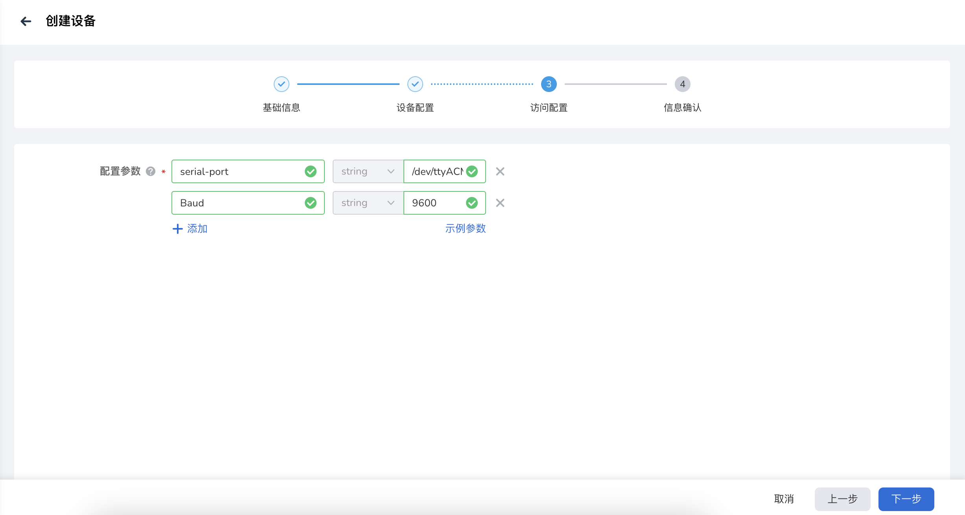The width and height of the screenshot is (965, 515).
Task: Click the green checkmark beside 9600 value
Action: pos(471,202)
